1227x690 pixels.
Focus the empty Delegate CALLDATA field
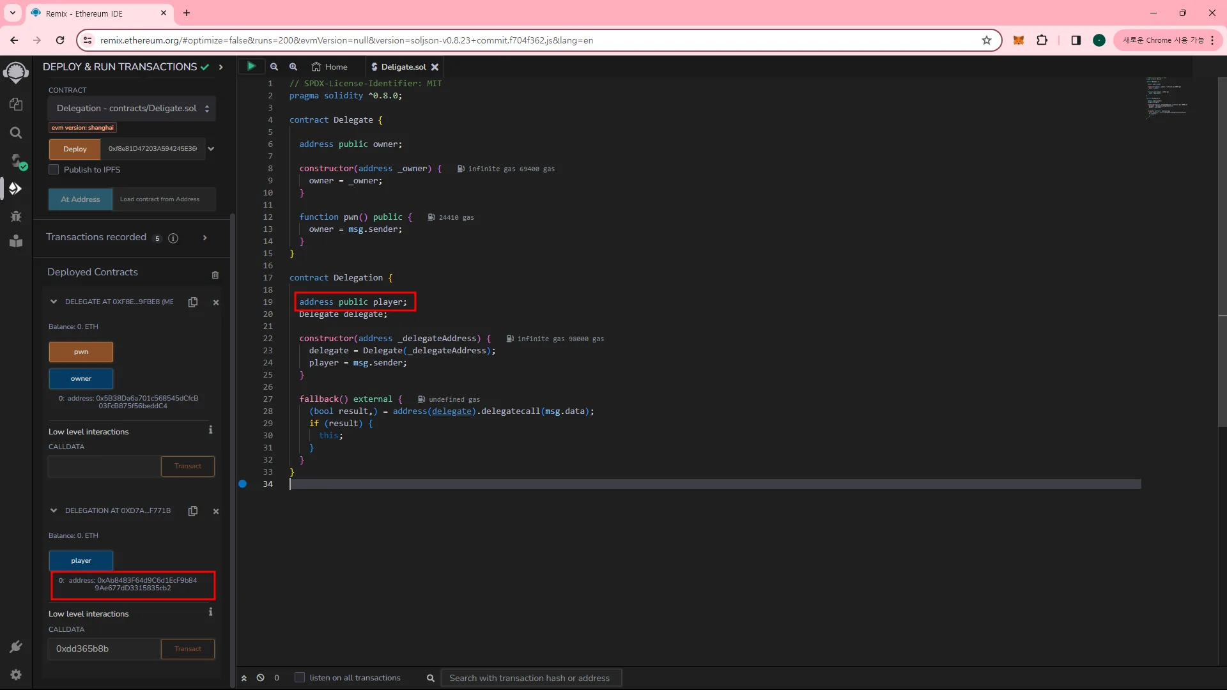(x=104, y=466)
